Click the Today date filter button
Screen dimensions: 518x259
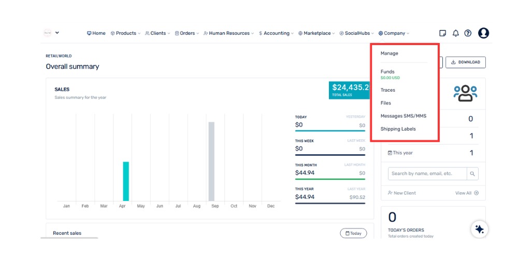click(353, 233)
